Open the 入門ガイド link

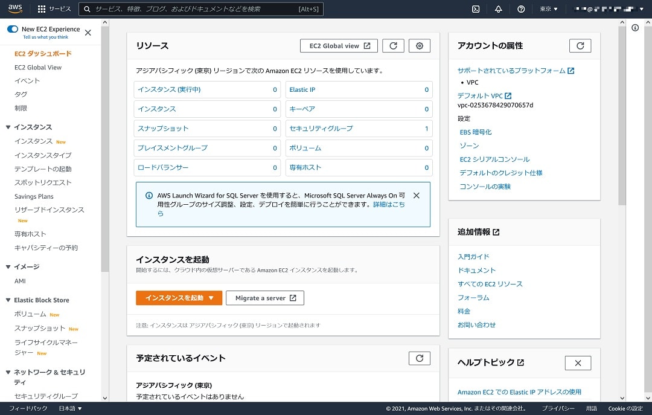(x=474, y=257)
